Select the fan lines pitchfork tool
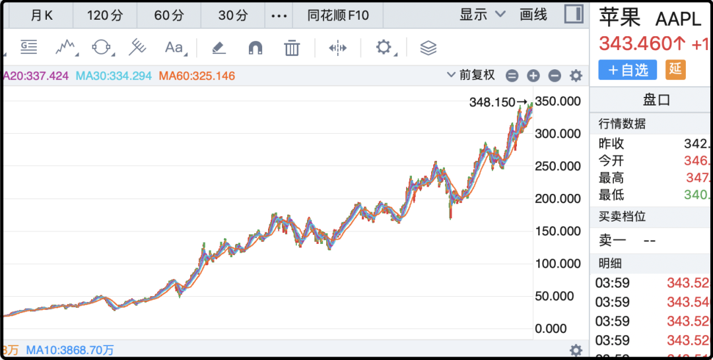The image size is (713, 360). [x=137, y=47]
